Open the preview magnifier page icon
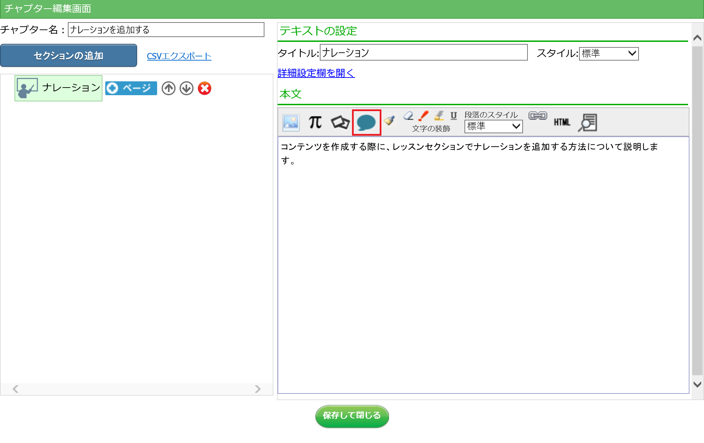 click(588, 123)
